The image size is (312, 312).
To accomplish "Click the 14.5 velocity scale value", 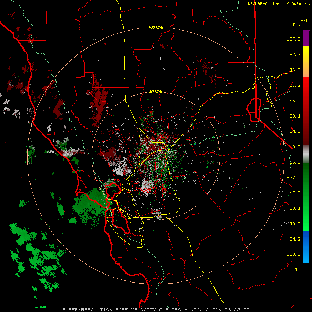I will (295, 131).
